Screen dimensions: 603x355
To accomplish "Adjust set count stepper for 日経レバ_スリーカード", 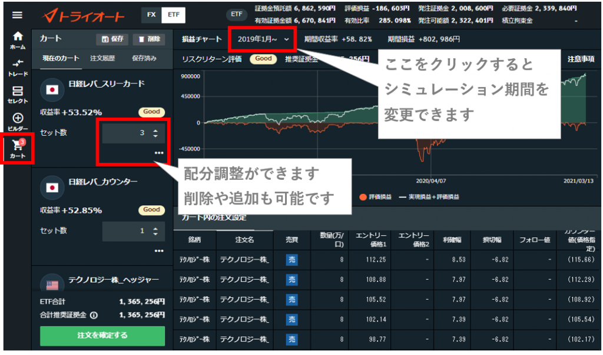I will pyautogui.click(x=155, y=133).
